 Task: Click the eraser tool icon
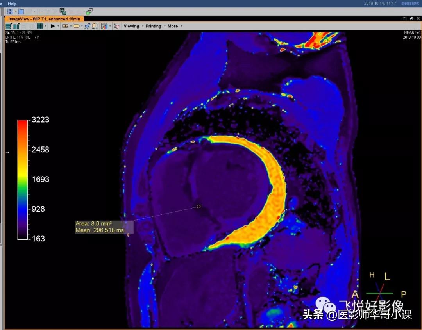point(117,26)
